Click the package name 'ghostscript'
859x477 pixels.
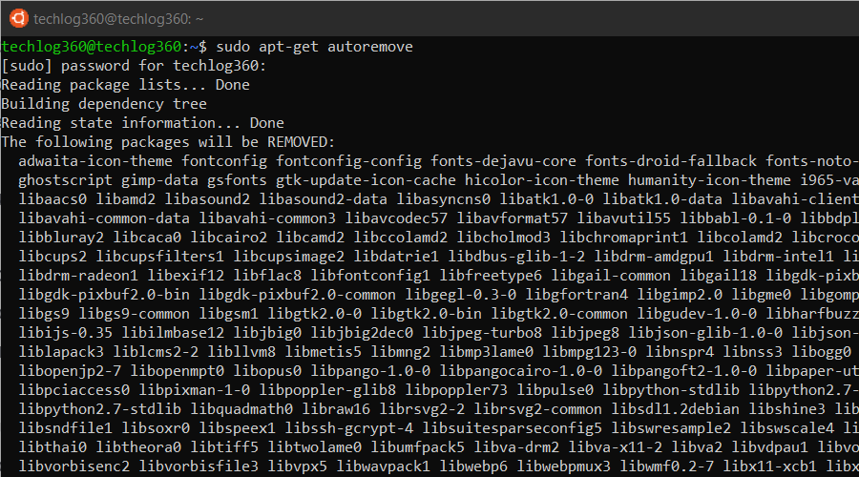click(65, 180)
